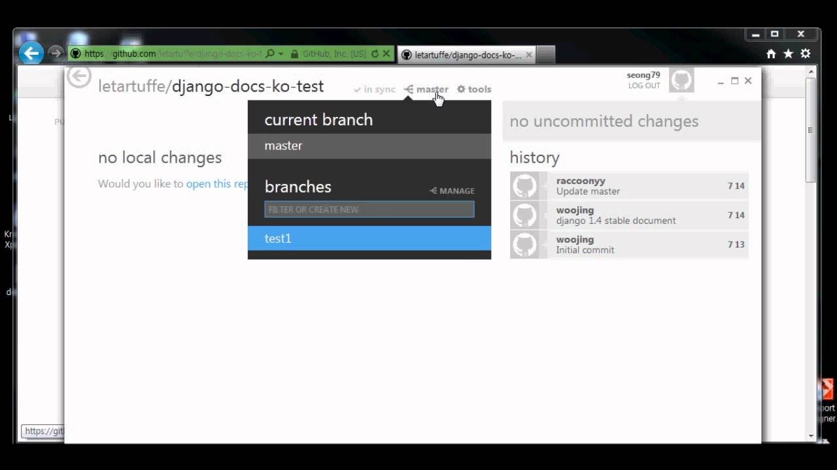Open the raccoonyy 'Update master' commit
The height and width of the screenshot is (470, 837).
(x=629, y=185)
